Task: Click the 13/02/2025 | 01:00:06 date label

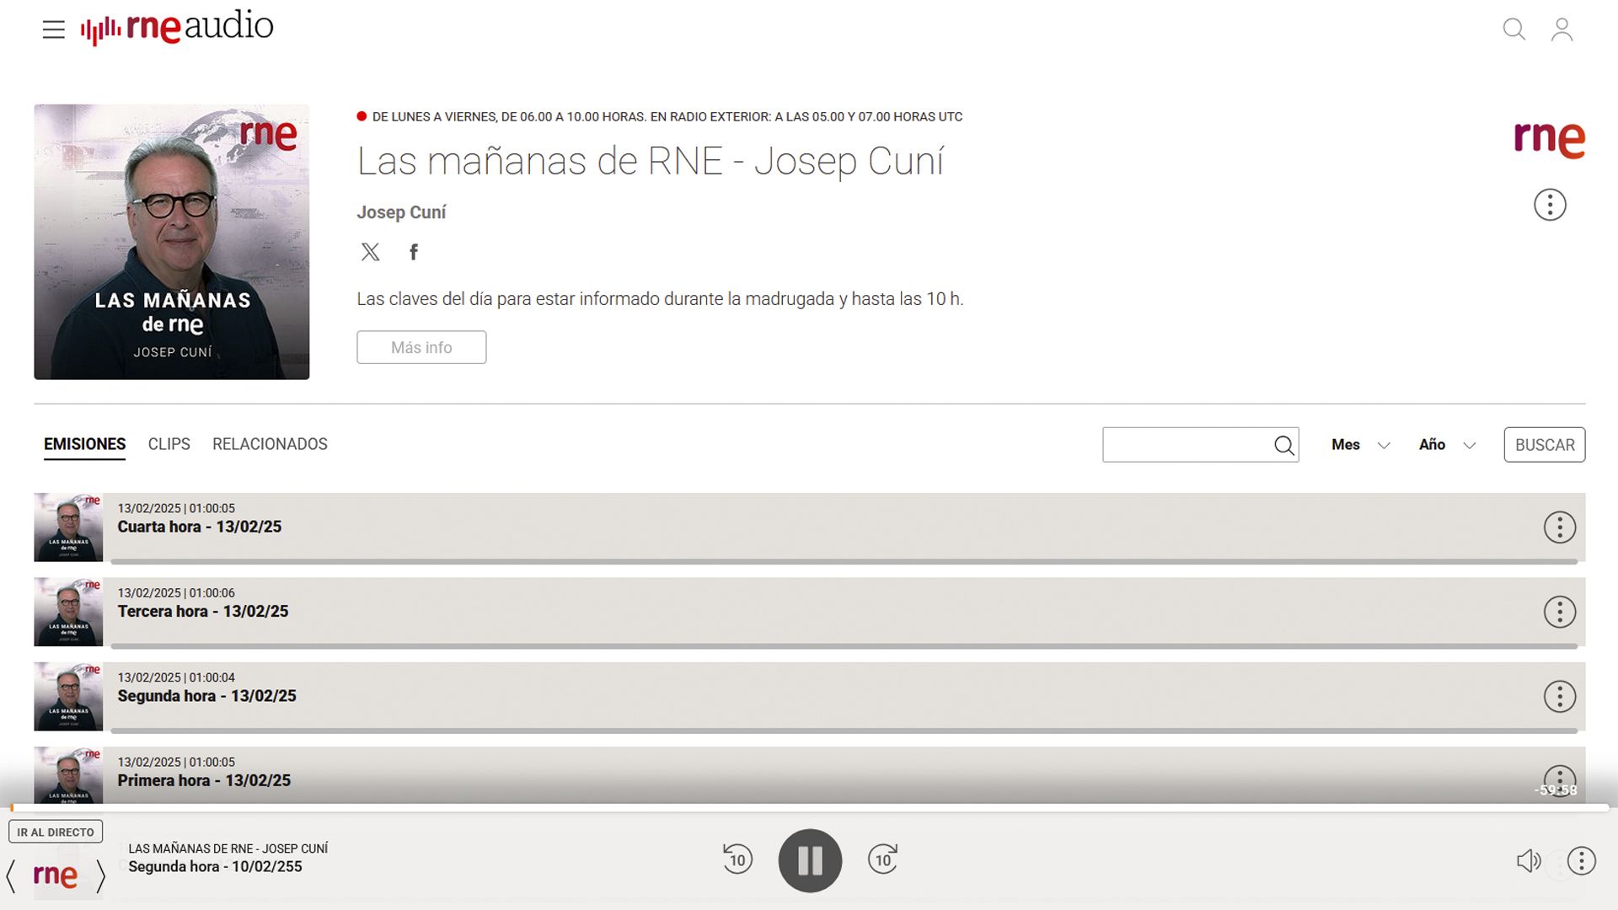Action: click(x=176, y=593)
